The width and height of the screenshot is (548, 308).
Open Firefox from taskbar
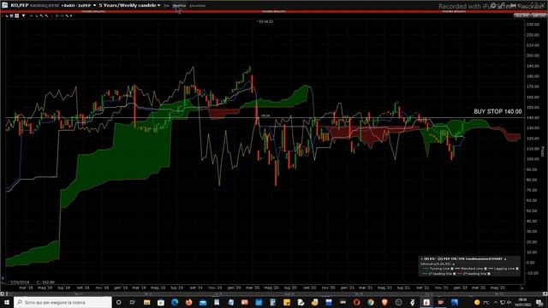coord(188,302)
